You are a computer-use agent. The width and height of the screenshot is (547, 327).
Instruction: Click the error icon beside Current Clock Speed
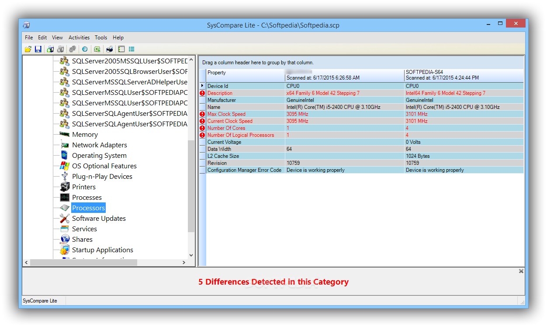pyautogui.click(x=202, y=121)
